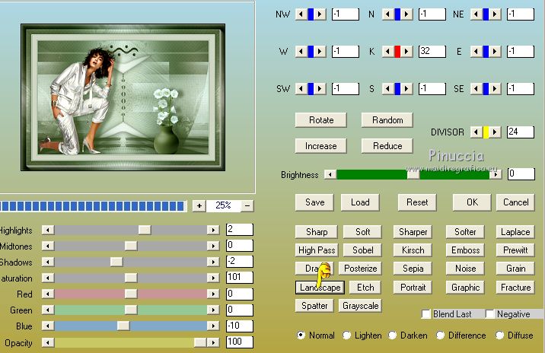This screenshot has width=545, height=353.
Task: Click the W right arrow stepper
Action: point(320,52)
